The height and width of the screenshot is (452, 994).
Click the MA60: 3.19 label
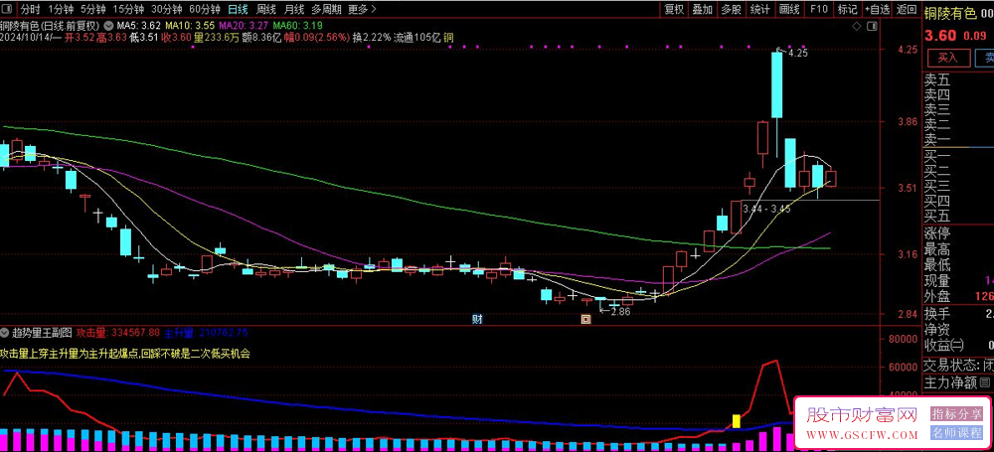(x=298, y=26)
